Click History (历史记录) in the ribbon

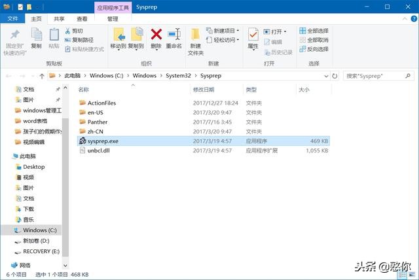[278, 52]
